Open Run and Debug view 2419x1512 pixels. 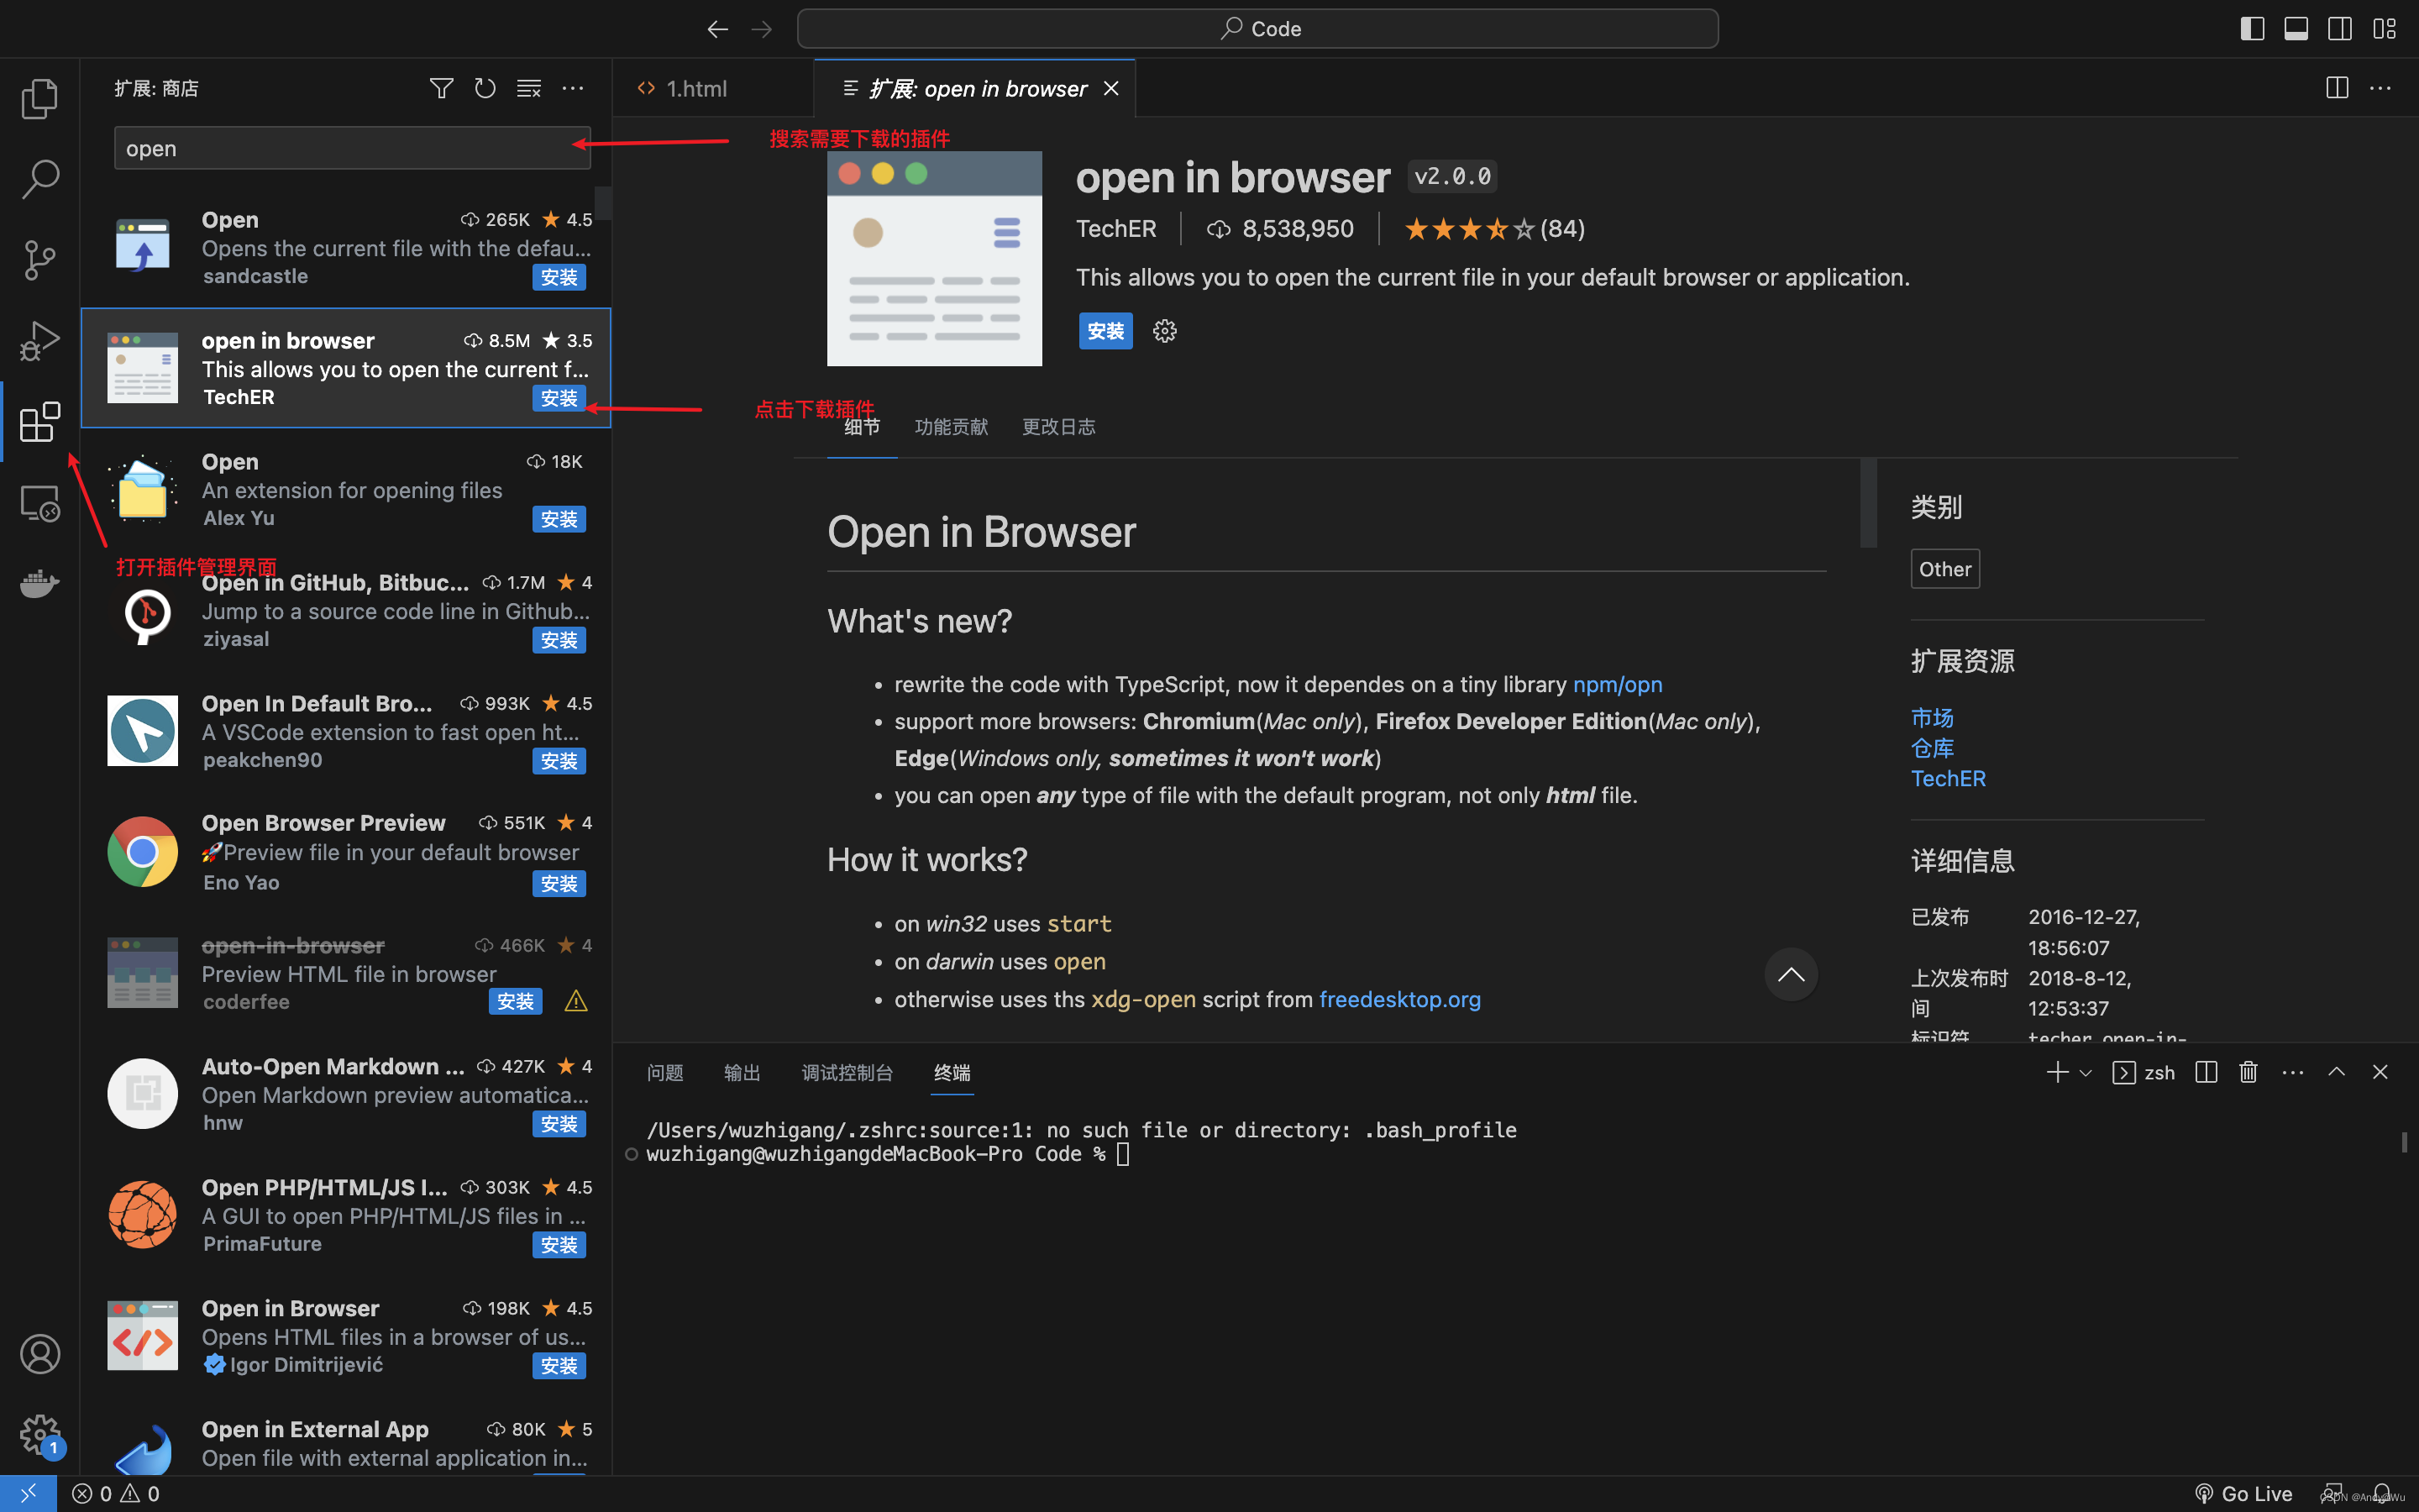coord(40,341)
